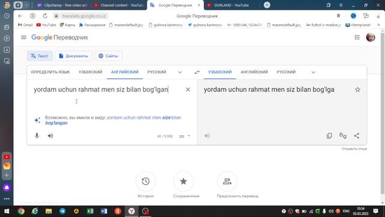This screenshot has height=217, width=385.
Task: Expand more source languages
Action: point(180,72)
